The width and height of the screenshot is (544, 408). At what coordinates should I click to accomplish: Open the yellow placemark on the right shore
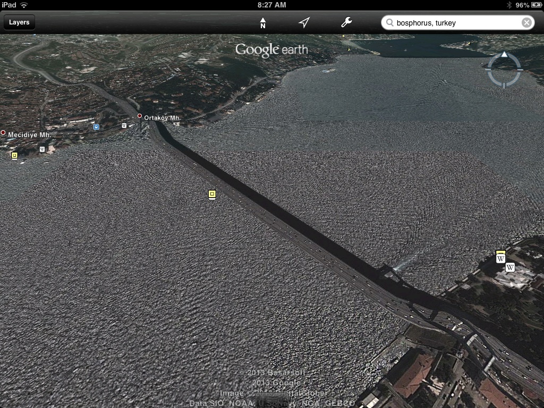[x=500, y=252]
